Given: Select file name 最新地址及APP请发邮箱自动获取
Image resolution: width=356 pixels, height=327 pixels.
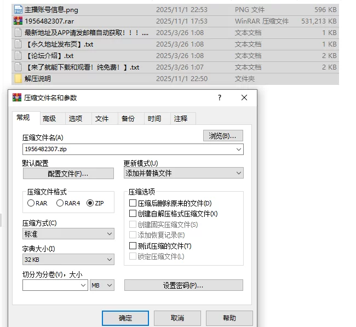Looking at the screenshot, I should [87, 33].
